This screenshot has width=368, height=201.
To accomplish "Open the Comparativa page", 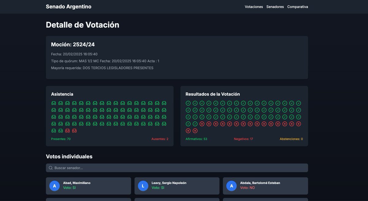I will click(297, 7).
